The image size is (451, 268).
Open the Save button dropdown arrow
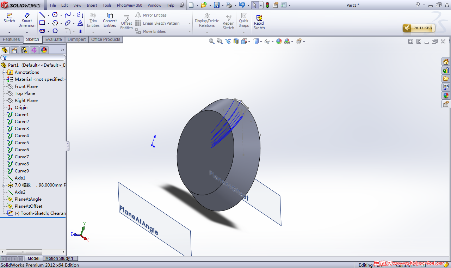click(x=223, y=5)
